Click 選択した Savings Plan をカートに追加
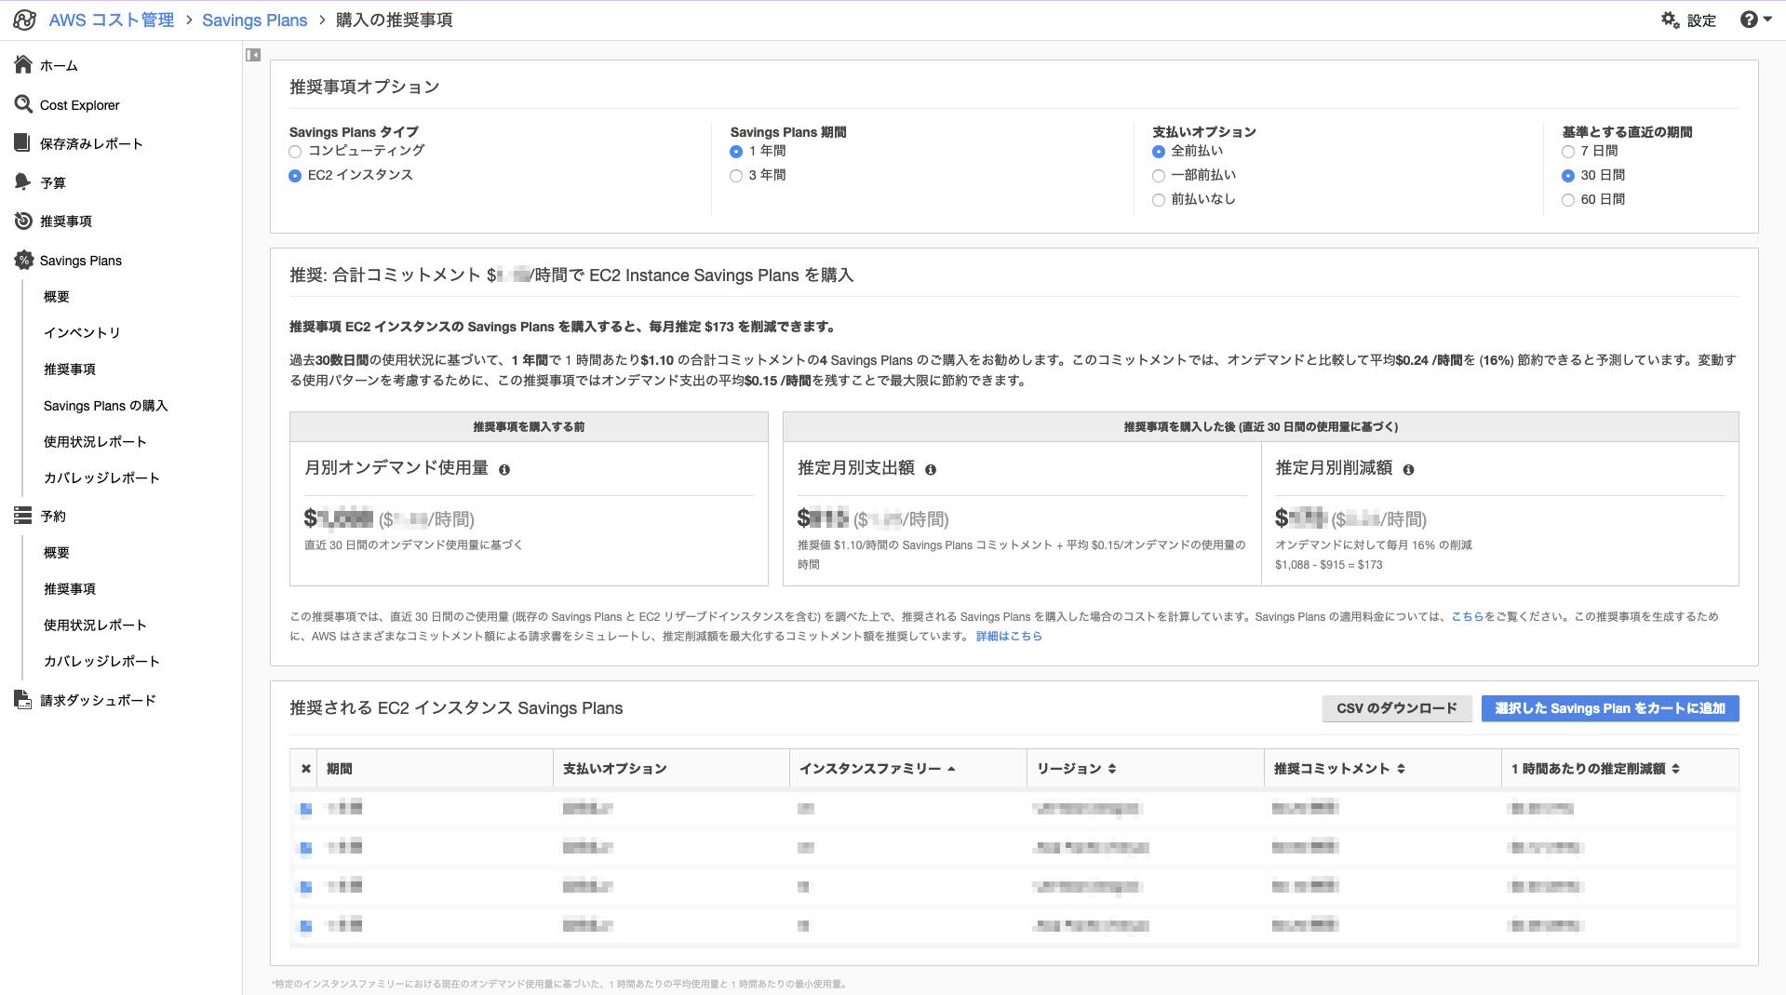This screenshot has height=995, width=1786. pos(1610,708)
